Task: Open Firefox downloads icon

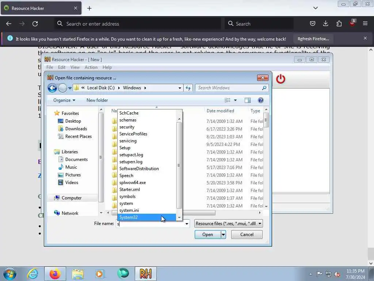Action: click(325, 23)
